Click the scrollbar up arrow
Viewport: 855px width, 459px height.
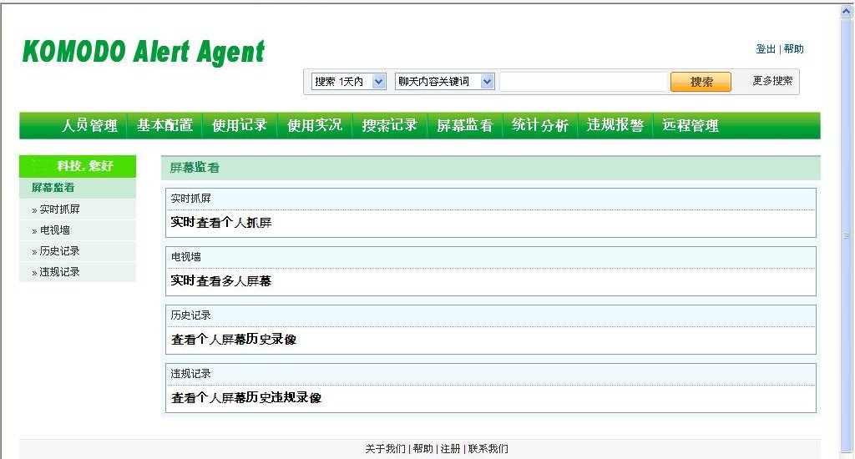[847, 11]
